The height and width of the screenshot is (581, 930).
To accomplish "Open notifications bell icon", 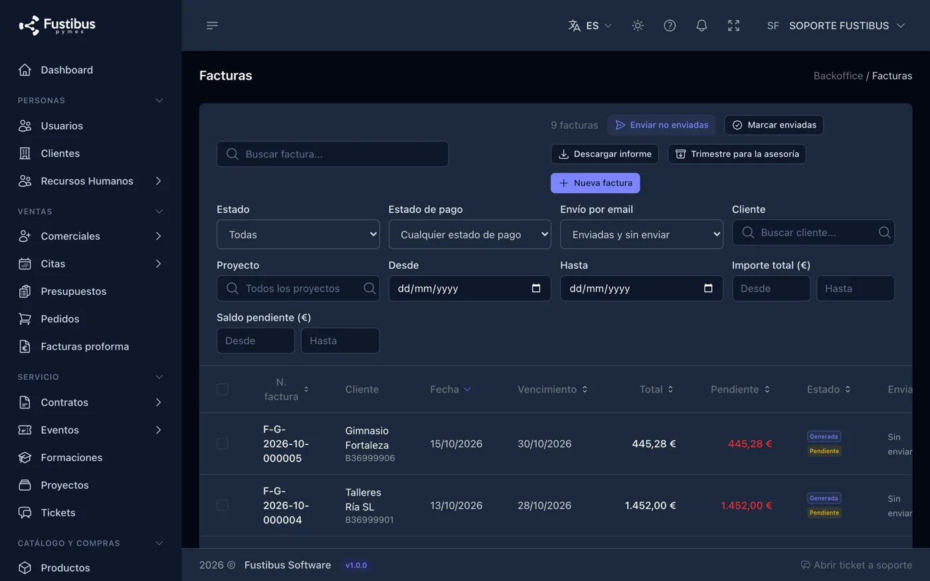I will click(x=701, y=25).
